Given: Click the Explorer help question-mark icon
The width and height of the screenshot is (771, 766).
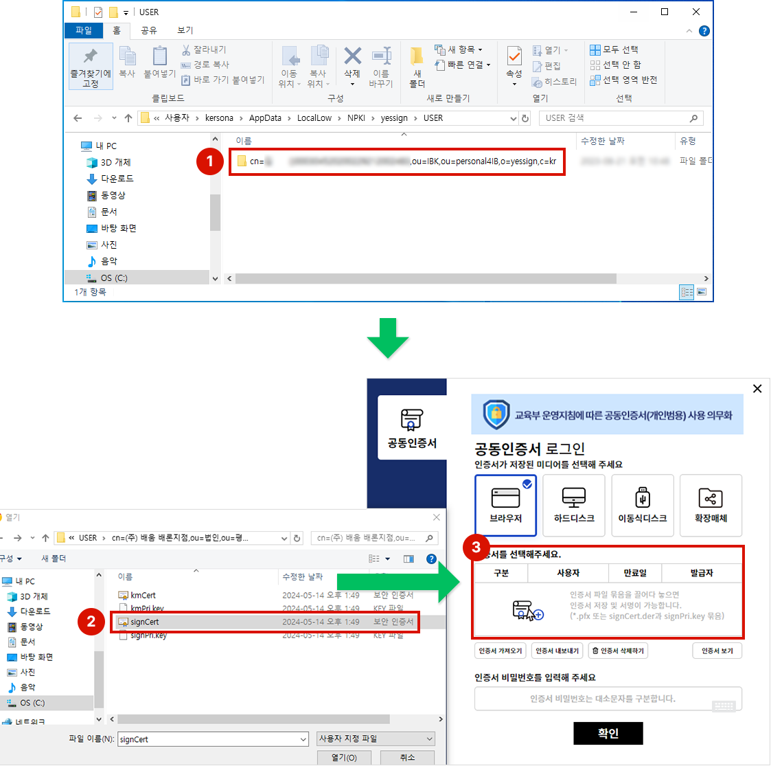Looking at the screenshot, I should click(x=704, y=31).
